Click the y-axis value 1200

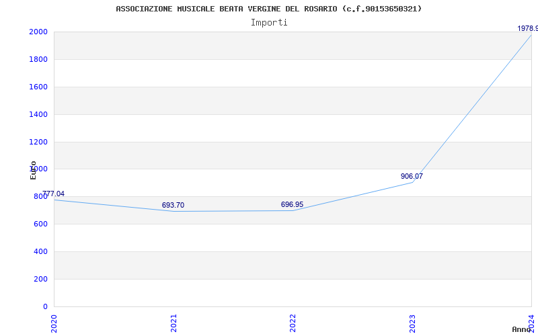click(38, 142)
